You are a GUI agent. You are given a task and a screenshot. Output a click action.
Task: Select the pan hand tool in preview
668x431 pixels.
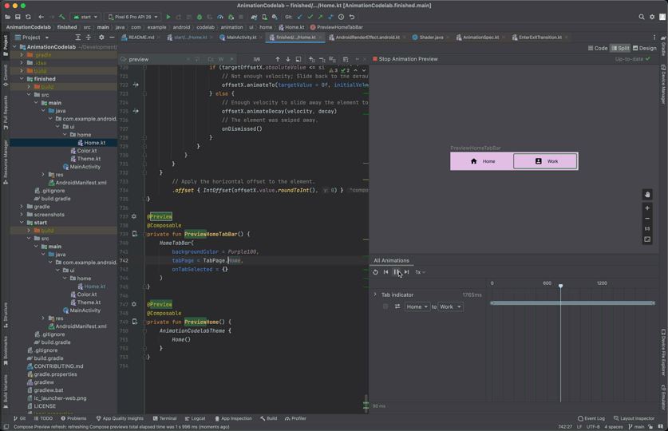647,195
